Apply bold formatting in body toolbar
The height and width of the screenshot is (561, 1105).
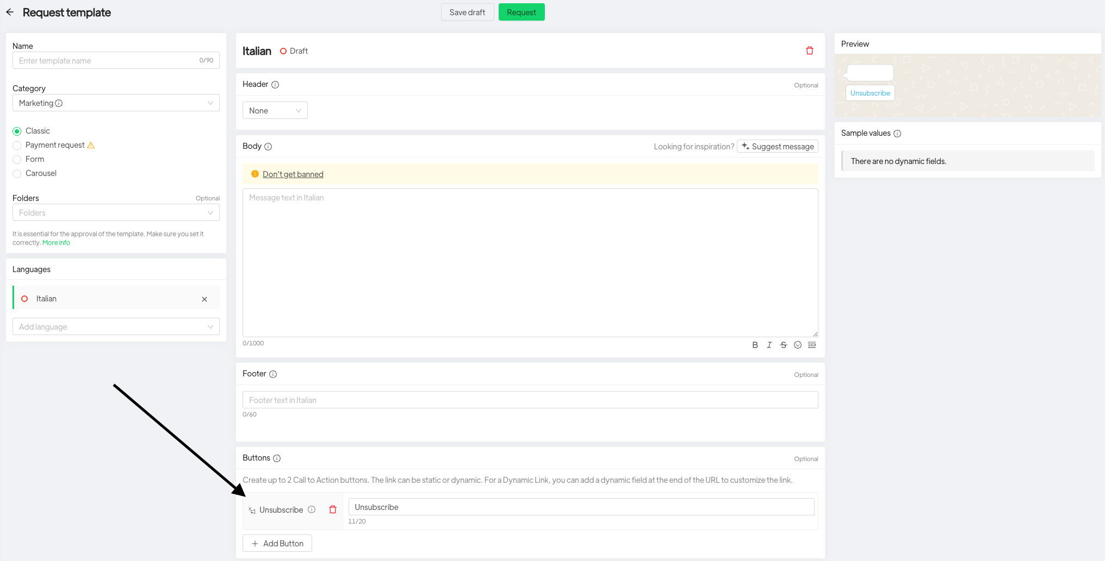(755, 345)
